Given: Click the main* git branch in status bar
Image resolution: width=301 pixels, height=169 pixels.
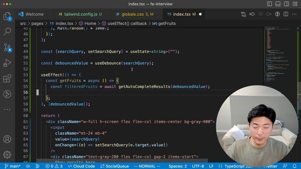Looking at the screenshot, I should coord(13,166).
